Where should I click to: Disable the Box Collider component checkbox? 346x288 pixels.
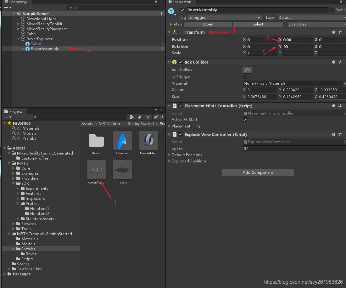(181, 62)
